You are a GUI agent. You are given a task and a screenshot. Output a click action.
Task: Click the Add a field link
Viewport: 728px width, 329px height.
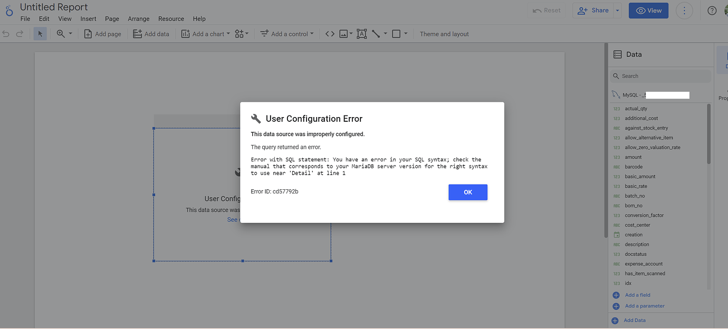click(x=637, y=295)
